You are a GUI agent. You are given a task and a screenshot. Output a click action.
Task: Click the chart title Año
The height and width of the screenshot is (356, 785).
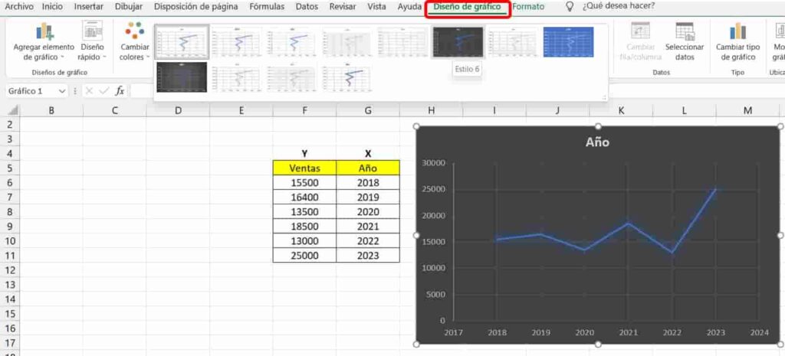tap(597, 142)
